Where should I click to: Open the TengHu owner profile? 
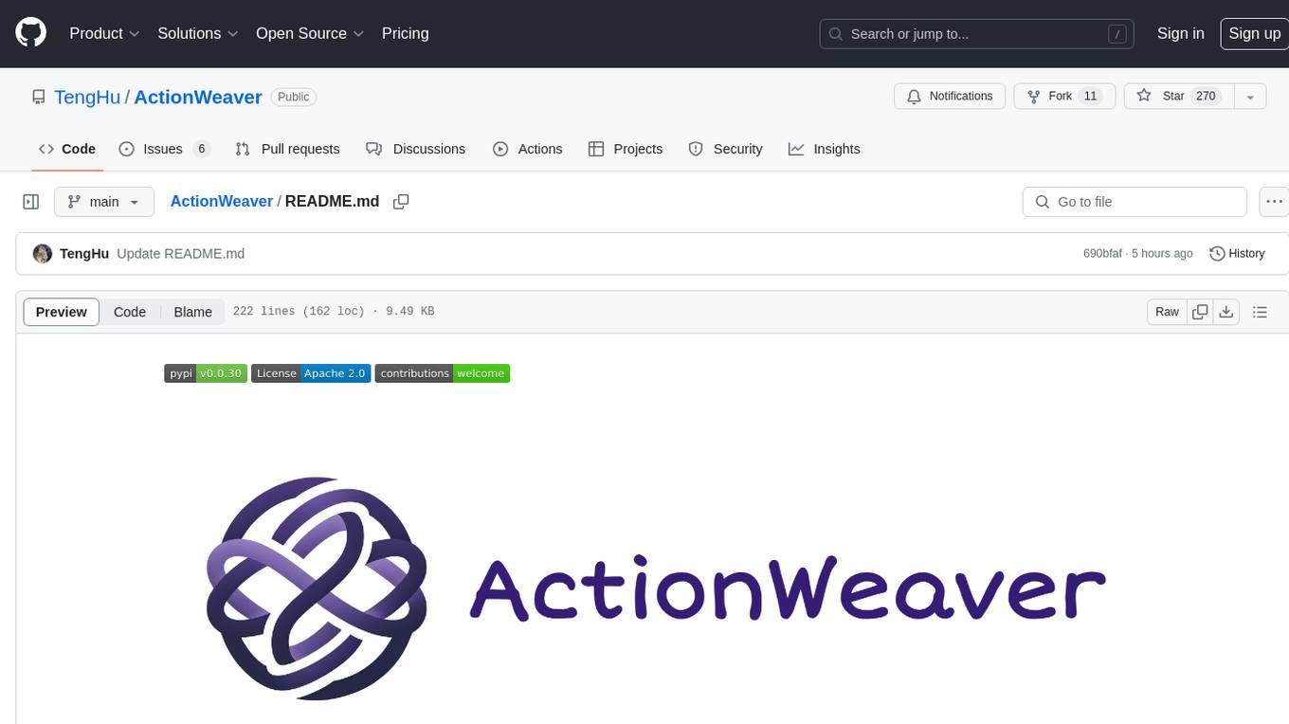tap(87, 97)
